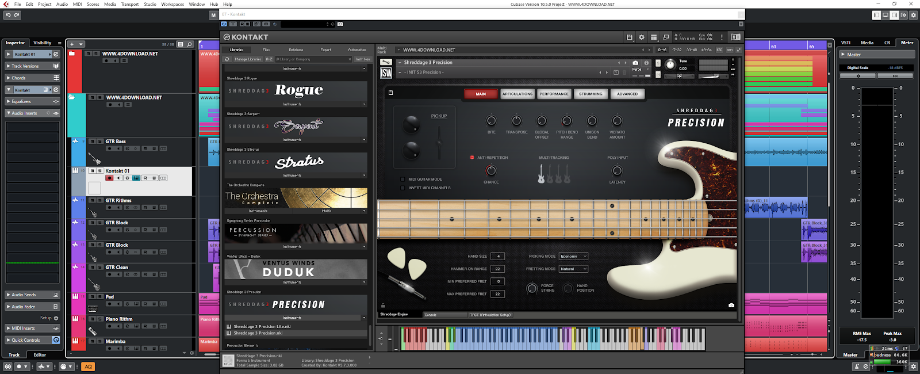Toggle record enable on Kontakt 01 track
Viewport: 920px width, 374px height.
click(110, 178)
